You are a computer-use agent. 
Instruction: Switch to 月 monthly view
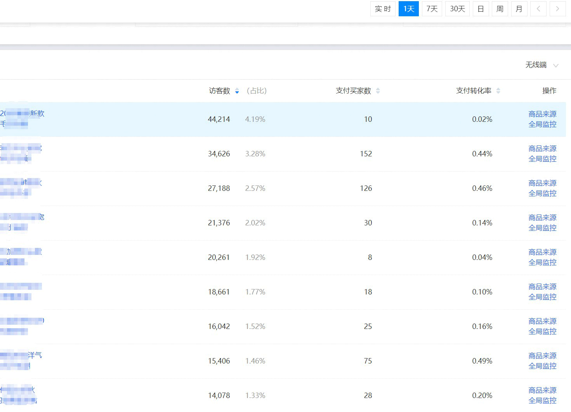tap(519, 9)
